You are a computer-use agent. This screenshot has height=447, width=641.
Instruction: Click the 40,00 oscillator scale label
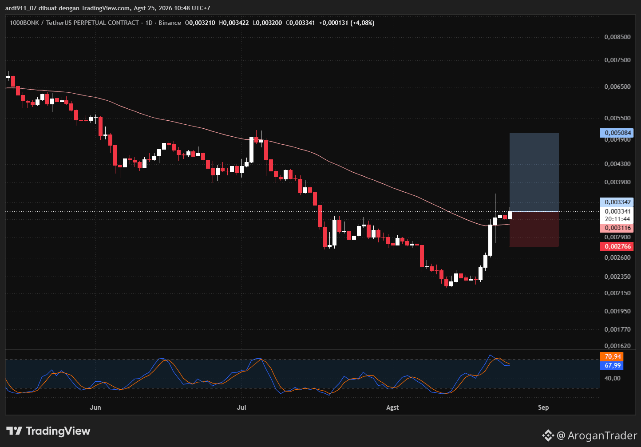tap(613, 378)
